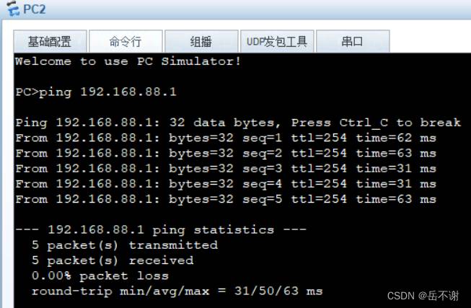This screenshot has width=471, height=308.
Task: Select the seq=1 ping reply line
Action: point(226,138)
